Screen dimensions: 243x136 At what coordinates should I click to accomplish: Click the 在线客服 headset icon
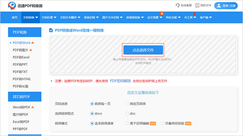[x=178, y=6]
